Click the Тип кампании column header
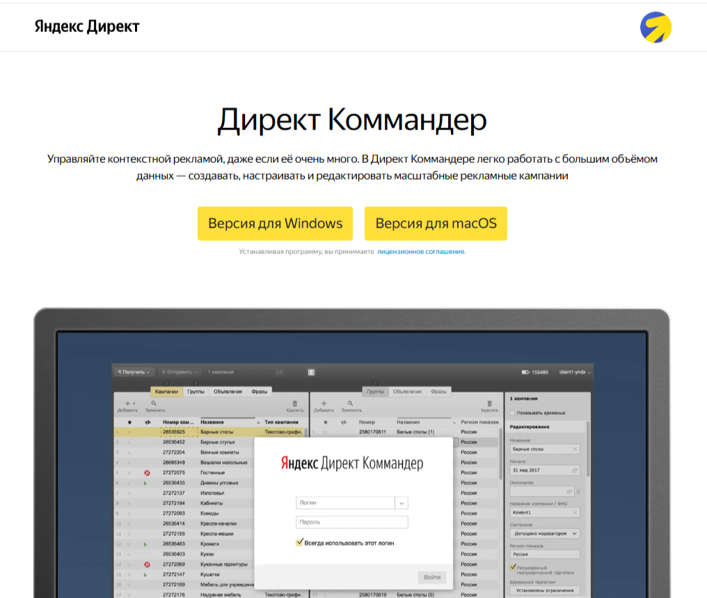This screenshot has width=707, height=598. pyautogui.click(x=281, y=422)
